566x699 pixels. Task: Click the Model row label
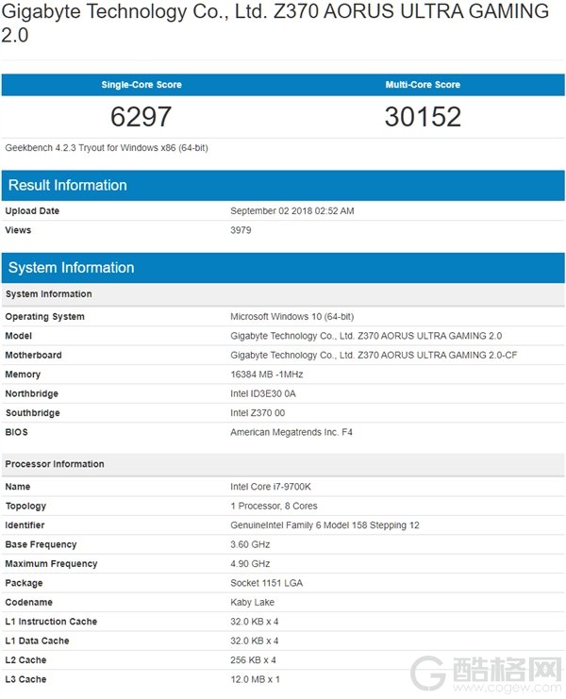click(18, 336)
